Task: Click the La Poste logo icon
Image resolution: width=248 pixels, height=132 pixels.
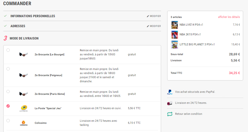Action: [x=23, y=108]
